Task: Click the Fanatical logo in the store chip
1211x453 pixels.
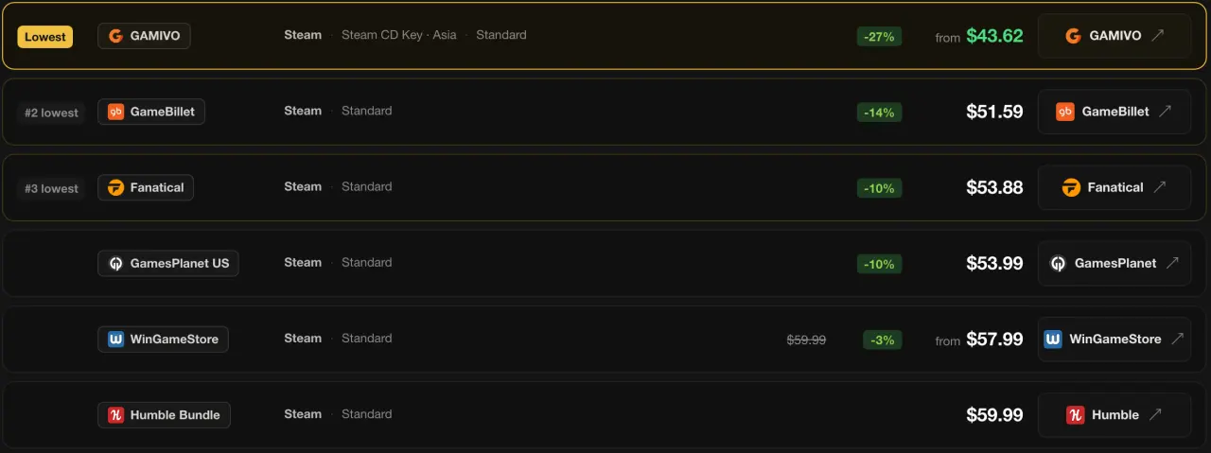Action: tap(116, 187)
